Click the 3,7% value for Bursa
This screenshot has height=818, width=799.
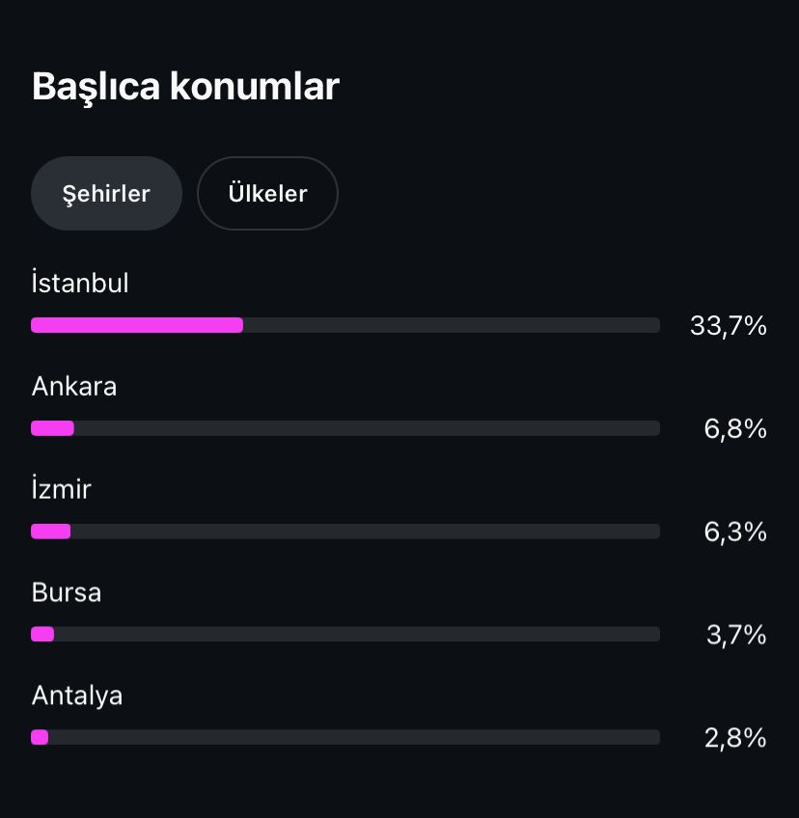coord(736,635)
